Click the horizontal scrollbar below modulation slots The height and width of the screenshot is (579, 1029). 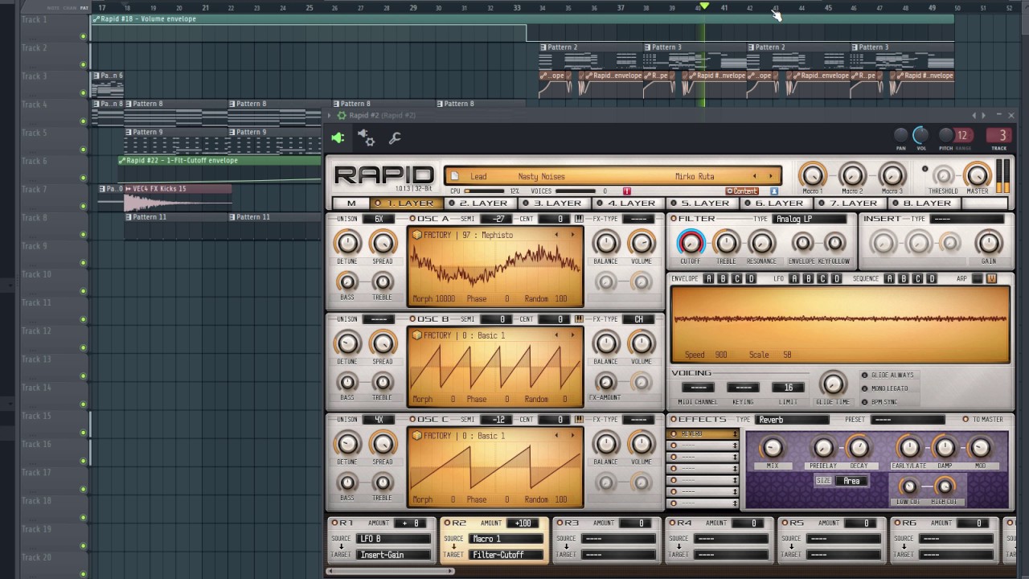(391, 571)
